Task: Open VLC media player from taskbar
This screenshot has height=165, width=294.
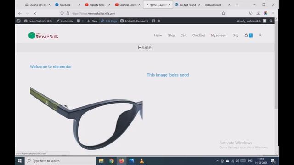Action: tap(142, 161)
